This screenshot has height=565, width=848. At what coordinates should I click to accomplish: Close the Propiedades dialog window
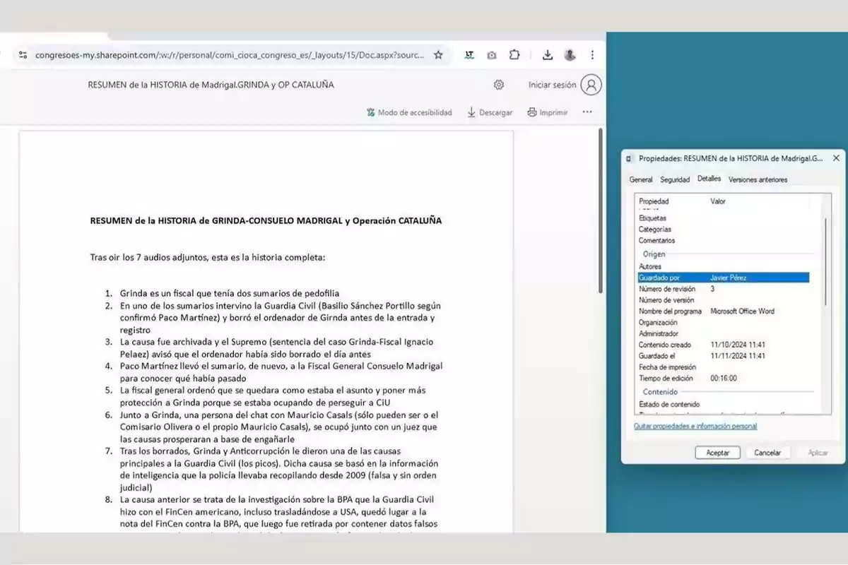(836, 158)
